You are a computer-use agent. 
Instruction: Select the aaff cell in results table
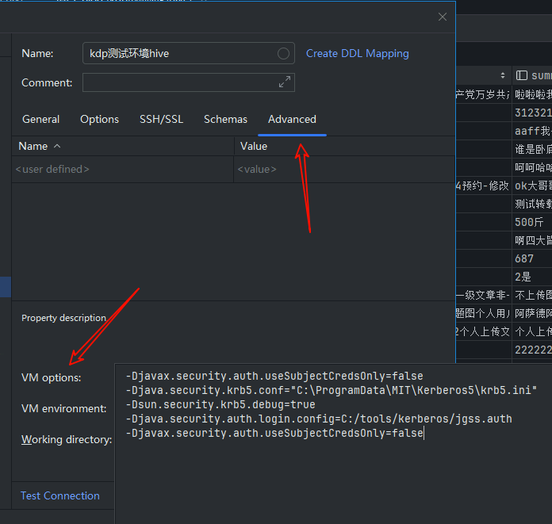(x=532, y=131)
